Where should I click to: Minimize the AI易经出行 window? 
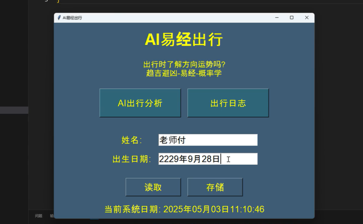[x=277, y=18]
